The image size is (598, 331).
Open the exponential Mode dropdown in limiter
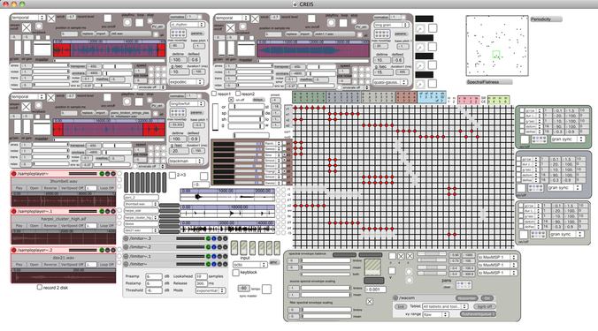point(211,290)
